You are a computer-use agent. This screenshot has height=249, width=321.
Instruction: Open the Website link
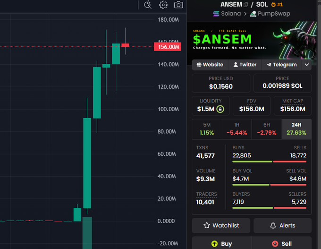click(x=210, y=65)
